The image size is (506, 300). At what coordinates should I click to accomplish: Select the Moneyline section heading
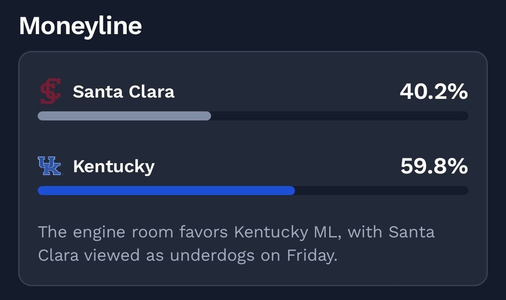pos(80,26)
